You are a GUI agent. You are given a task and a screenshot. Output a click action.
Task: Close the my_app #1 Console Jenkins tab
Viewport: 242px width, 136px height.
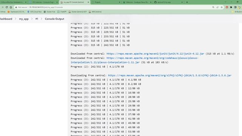(x=88, y=2)
